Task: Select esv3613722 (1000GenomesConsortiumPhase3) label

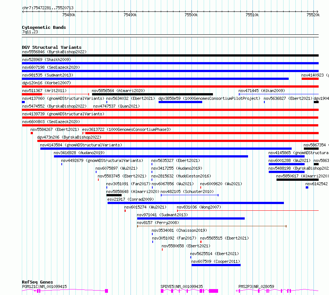Action: (x=126, y=129)
